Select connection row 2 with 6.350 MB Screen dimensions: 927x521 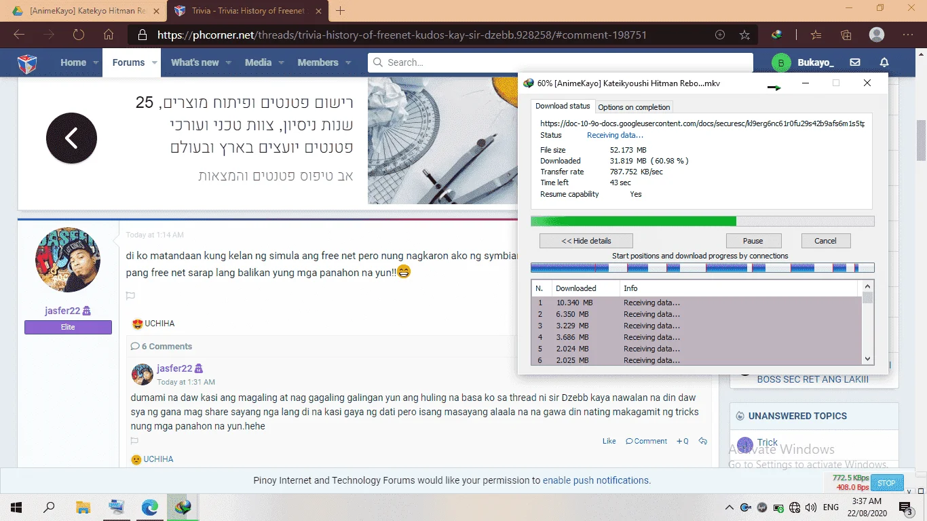[x=696, y=314]
